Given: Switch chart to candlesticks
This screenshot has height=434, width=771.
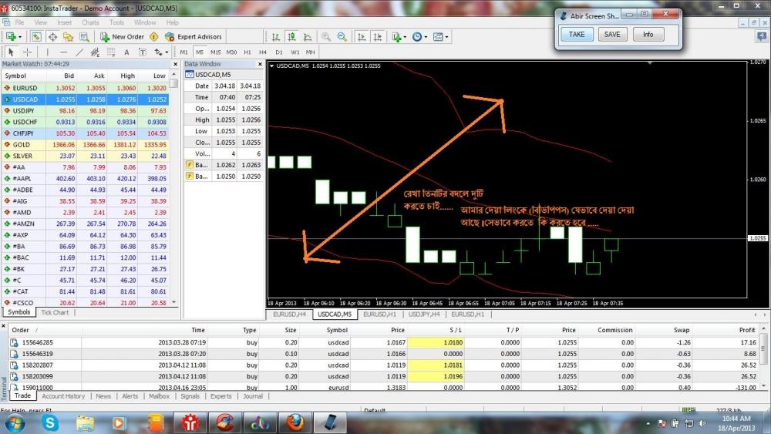Looking at the screenshot, I should pyautogui.click(x=291, y=37).
